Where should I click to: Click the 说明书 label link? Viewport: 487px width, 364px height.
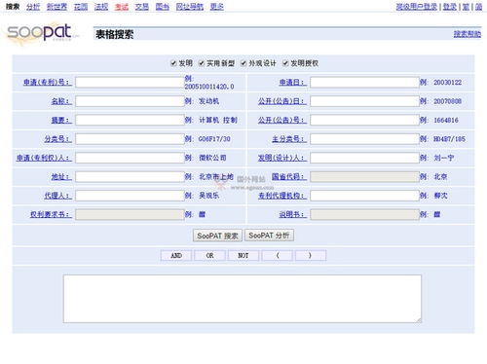[x=293, y=214]
